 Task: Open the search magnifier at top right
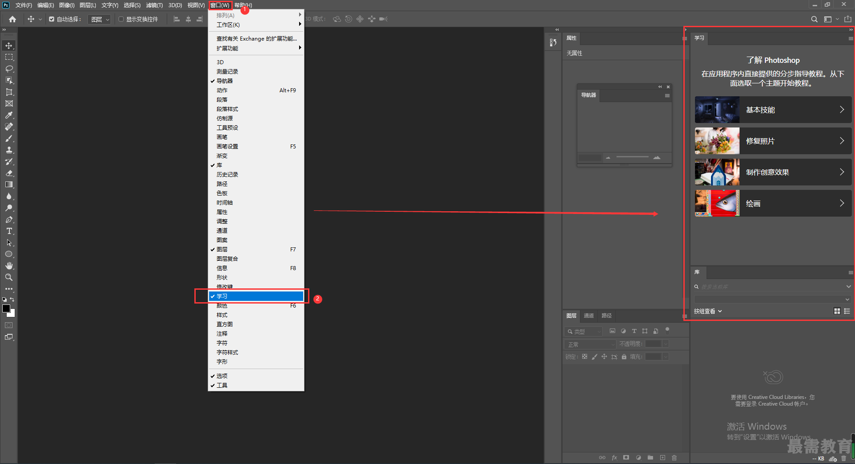(x=814, y=19)
